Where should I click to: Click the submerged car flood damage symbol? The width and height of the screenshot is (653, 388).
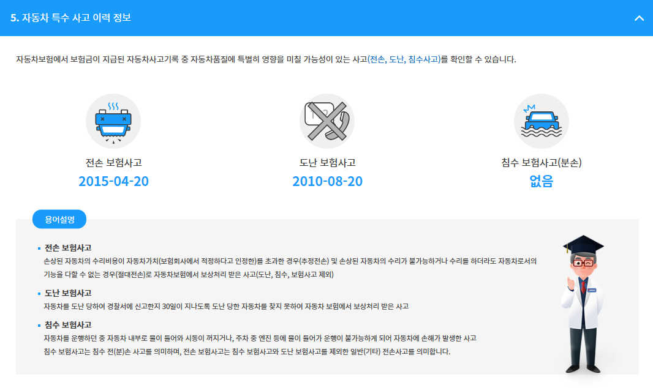click(x=541, y=121)
